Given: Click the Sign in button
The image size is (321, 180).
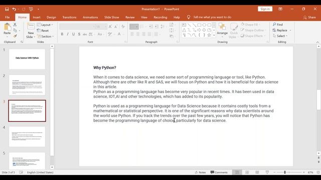Looking at the screenshot, I should click(x=265, y=9).
